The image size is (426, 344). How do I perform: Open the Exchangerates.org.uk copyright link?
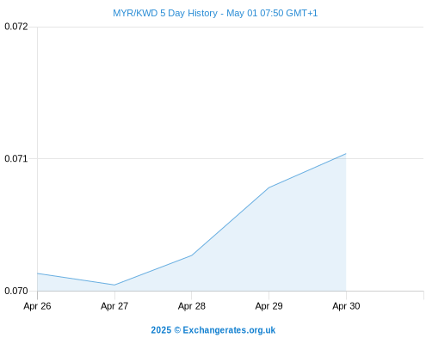tap(213, 330)
